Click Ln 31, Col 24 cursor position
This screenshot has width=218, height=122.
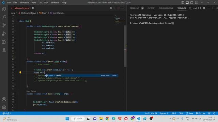click(151, 113)
